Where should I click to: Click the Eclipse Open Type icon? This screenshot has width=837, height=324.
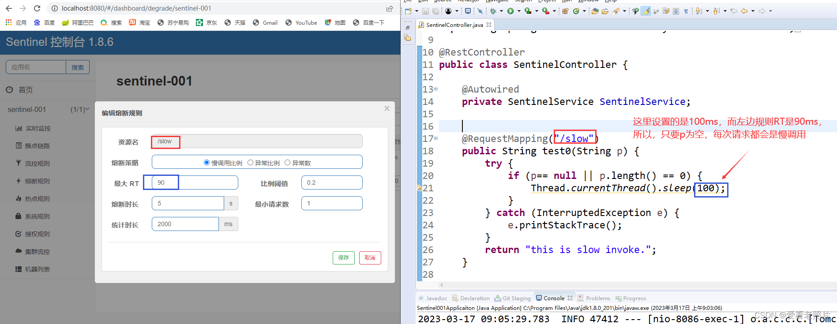pyautogui.click(x=595, y=11)
